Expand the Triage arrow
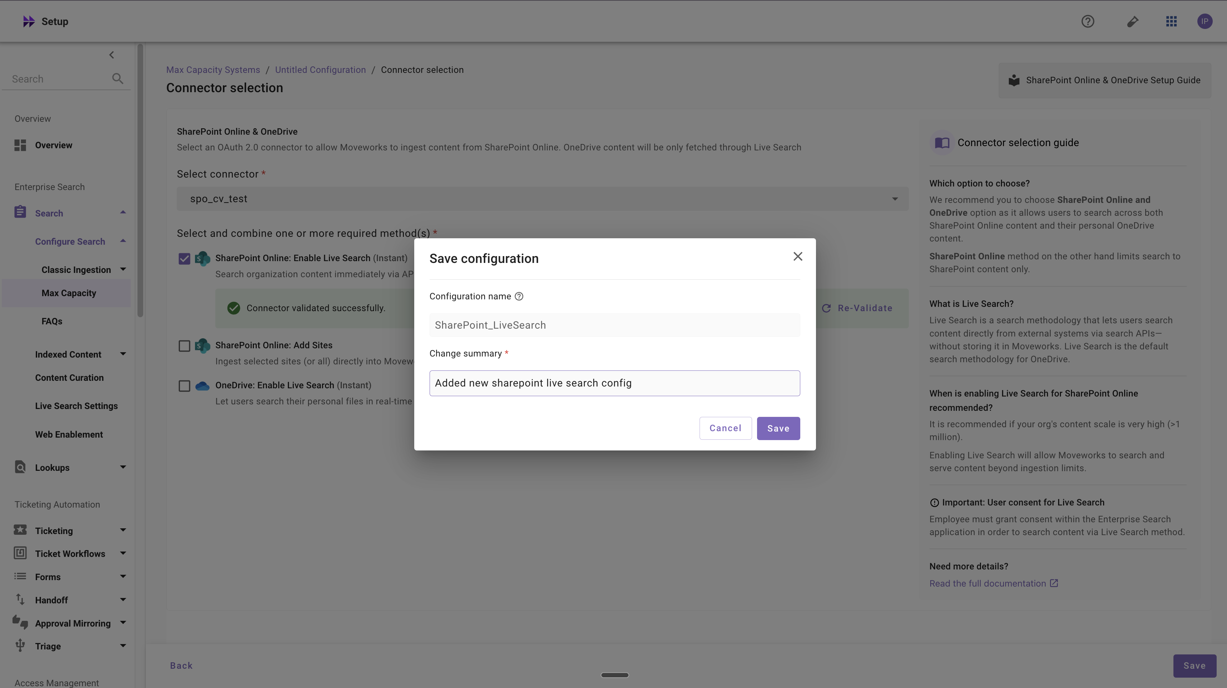The height and width of the screenshot is (688, 1227). click(x=123, y=645)
